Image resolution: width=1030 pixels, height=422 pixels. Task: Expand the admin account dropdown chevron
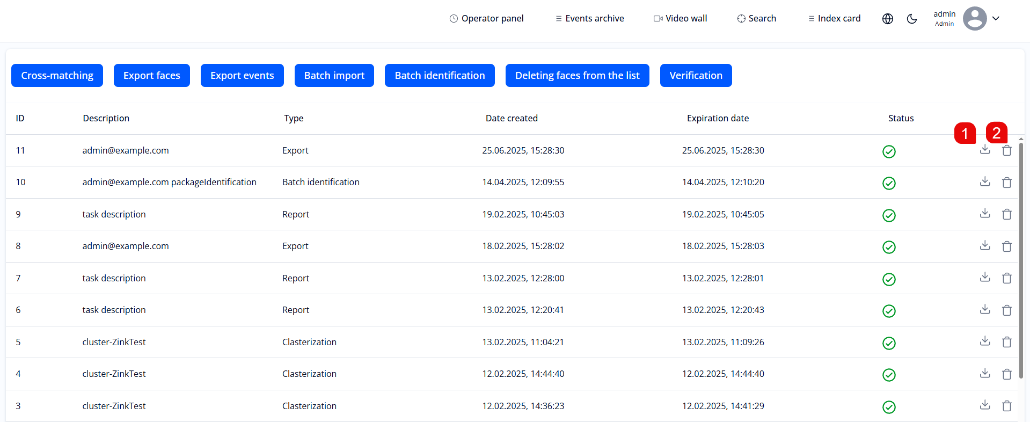click(996, 19)
